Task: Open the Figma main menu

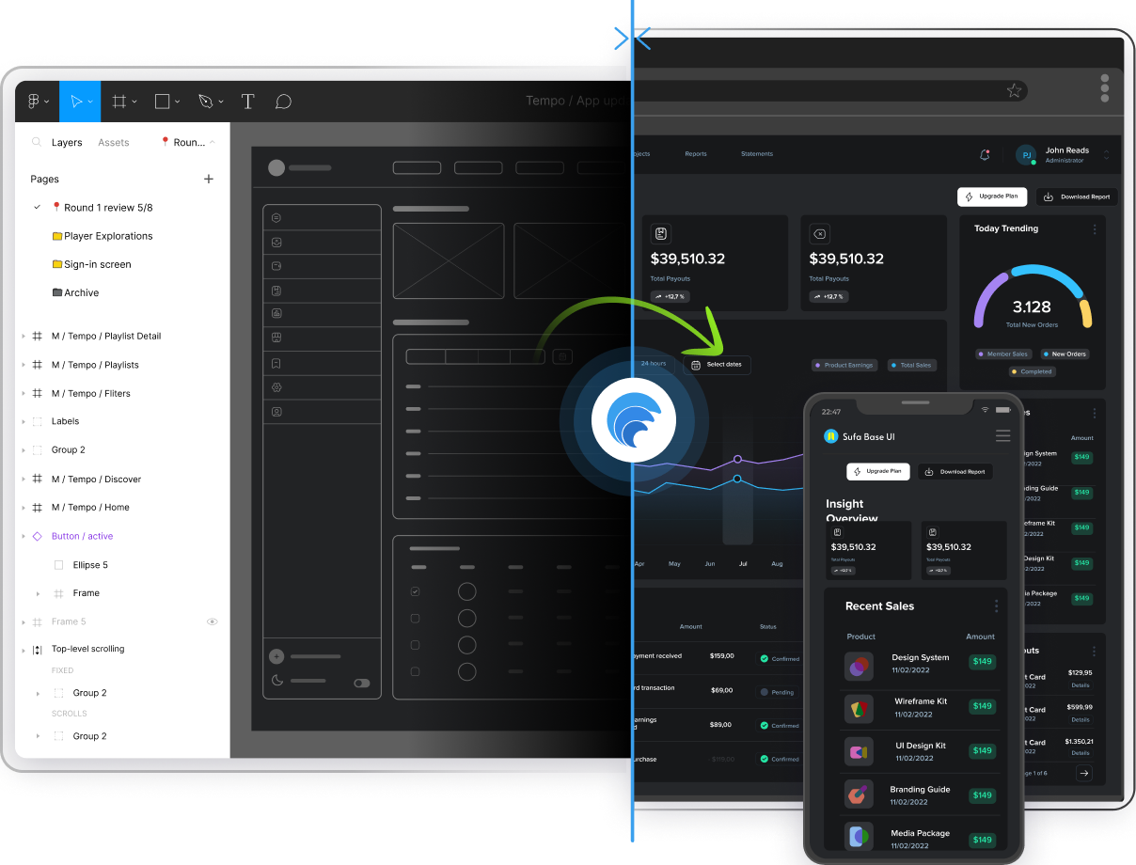Action: tap(35, 102)
